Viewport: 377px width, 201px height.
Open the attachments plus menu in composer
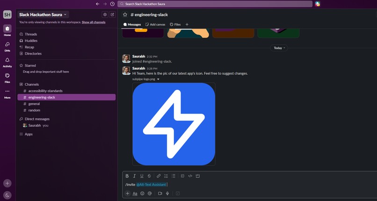coord(127,194)
